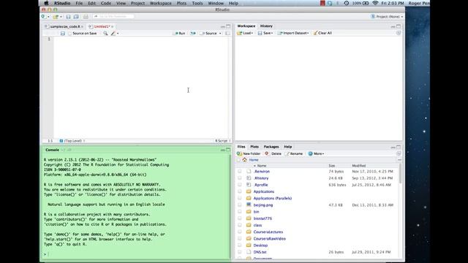The width and height of the screenshot is (468, 263).
Task: Open the (Top Level) scope selector
Action: pyautogui.click(x=72, y=141)
